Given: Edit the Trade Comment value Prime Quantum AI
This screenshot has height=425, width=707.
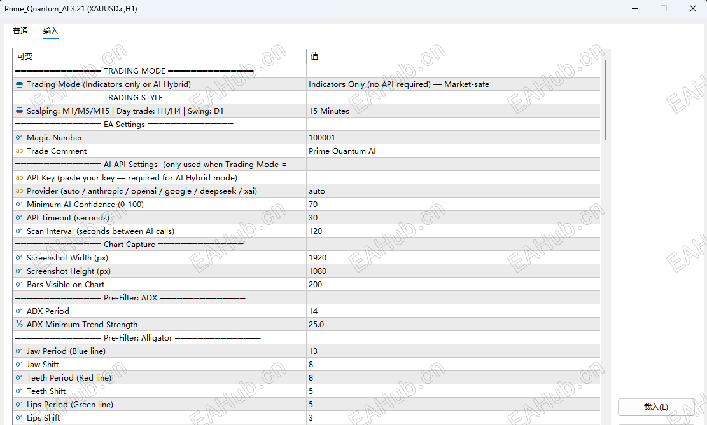Looking at the screenshot, I should 453,151.
